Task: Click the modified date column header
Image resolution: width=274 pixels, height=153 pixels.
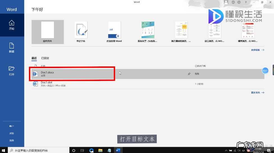Action: coord(200,66)
